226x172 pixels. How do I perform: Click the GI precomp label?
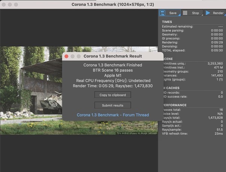(171, 39)
